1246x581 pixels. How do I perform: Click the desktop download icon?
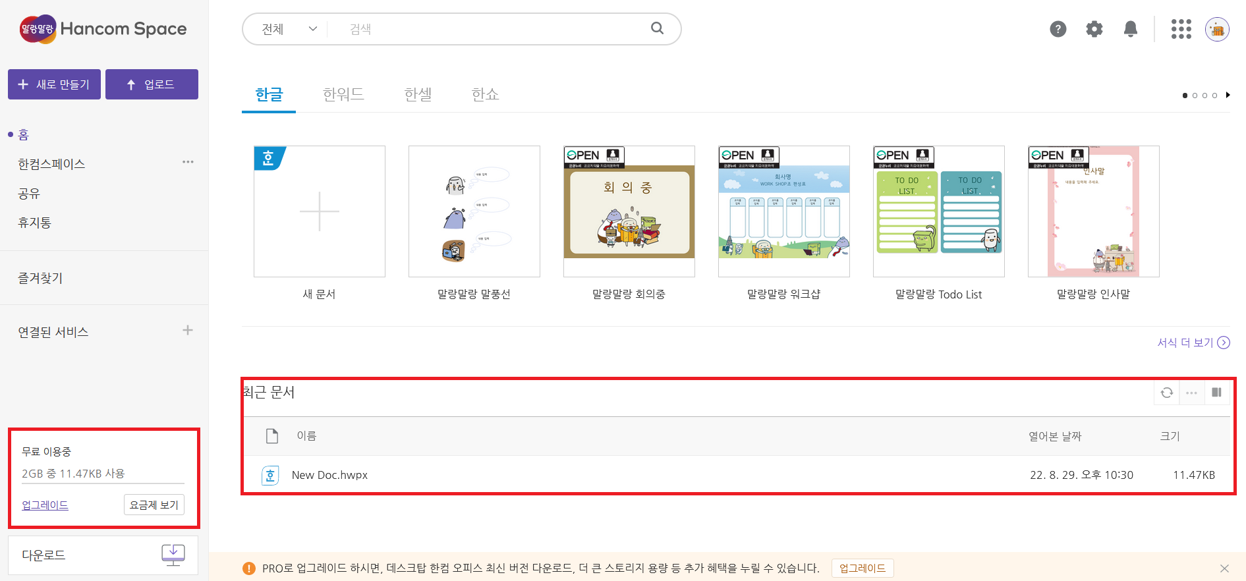173,555
